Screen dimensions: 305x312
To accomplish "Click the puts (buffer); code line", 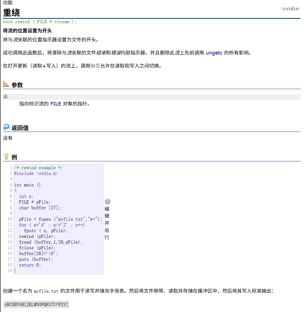I will [36, 259].
